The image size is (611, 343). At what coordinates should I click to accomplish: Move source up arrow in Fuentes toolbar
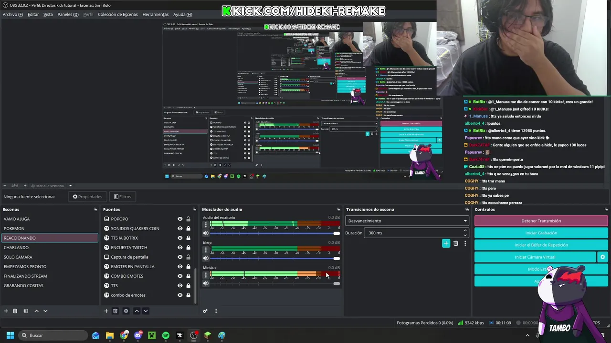(137, 311)
